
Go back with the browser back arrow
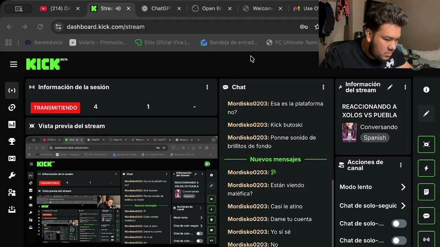pos(9,27)
